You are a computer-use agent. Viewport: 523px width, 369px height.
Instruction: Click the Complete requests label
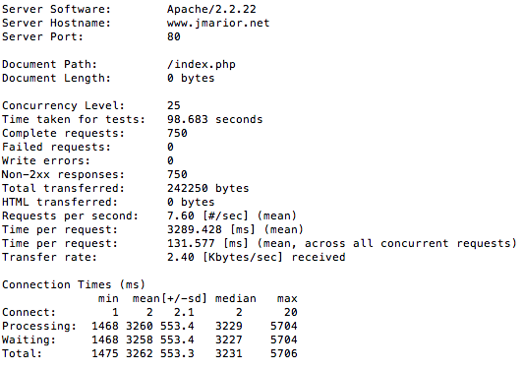(x=63, y=133)
